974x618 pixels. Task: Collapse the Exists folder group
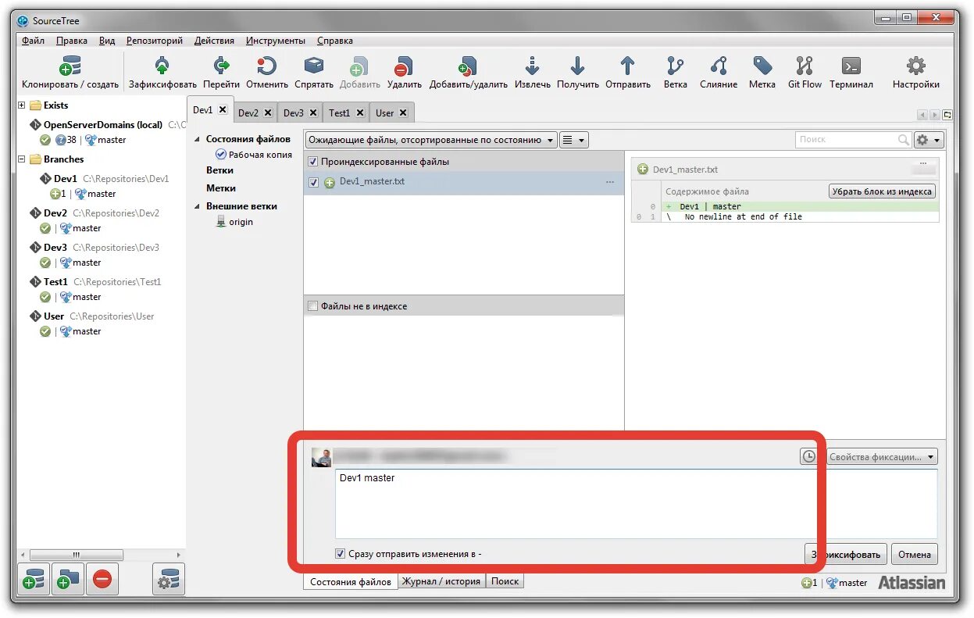tap(22, 105)
